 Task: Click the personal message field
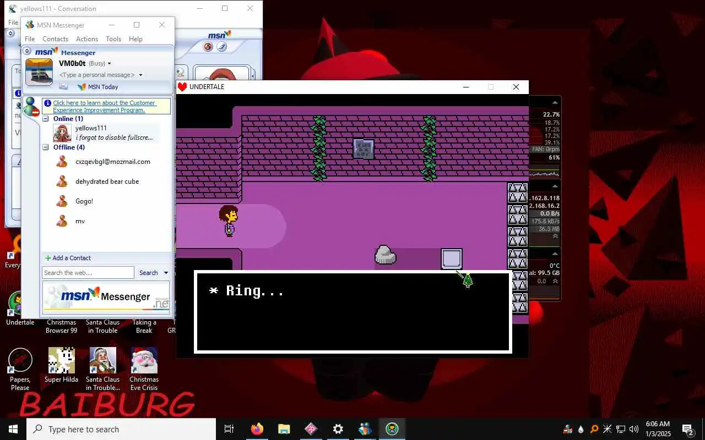point(97,75)
